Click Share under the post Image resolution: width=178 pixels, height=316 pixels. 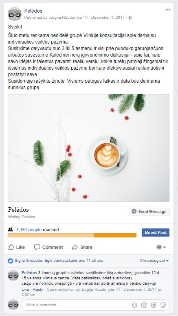tap(82, 247)
